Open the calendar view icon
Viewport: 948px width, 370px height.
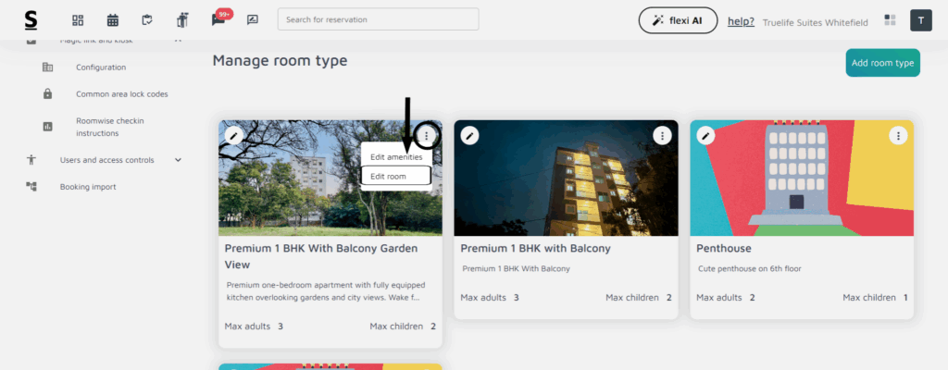pos(113,20)
